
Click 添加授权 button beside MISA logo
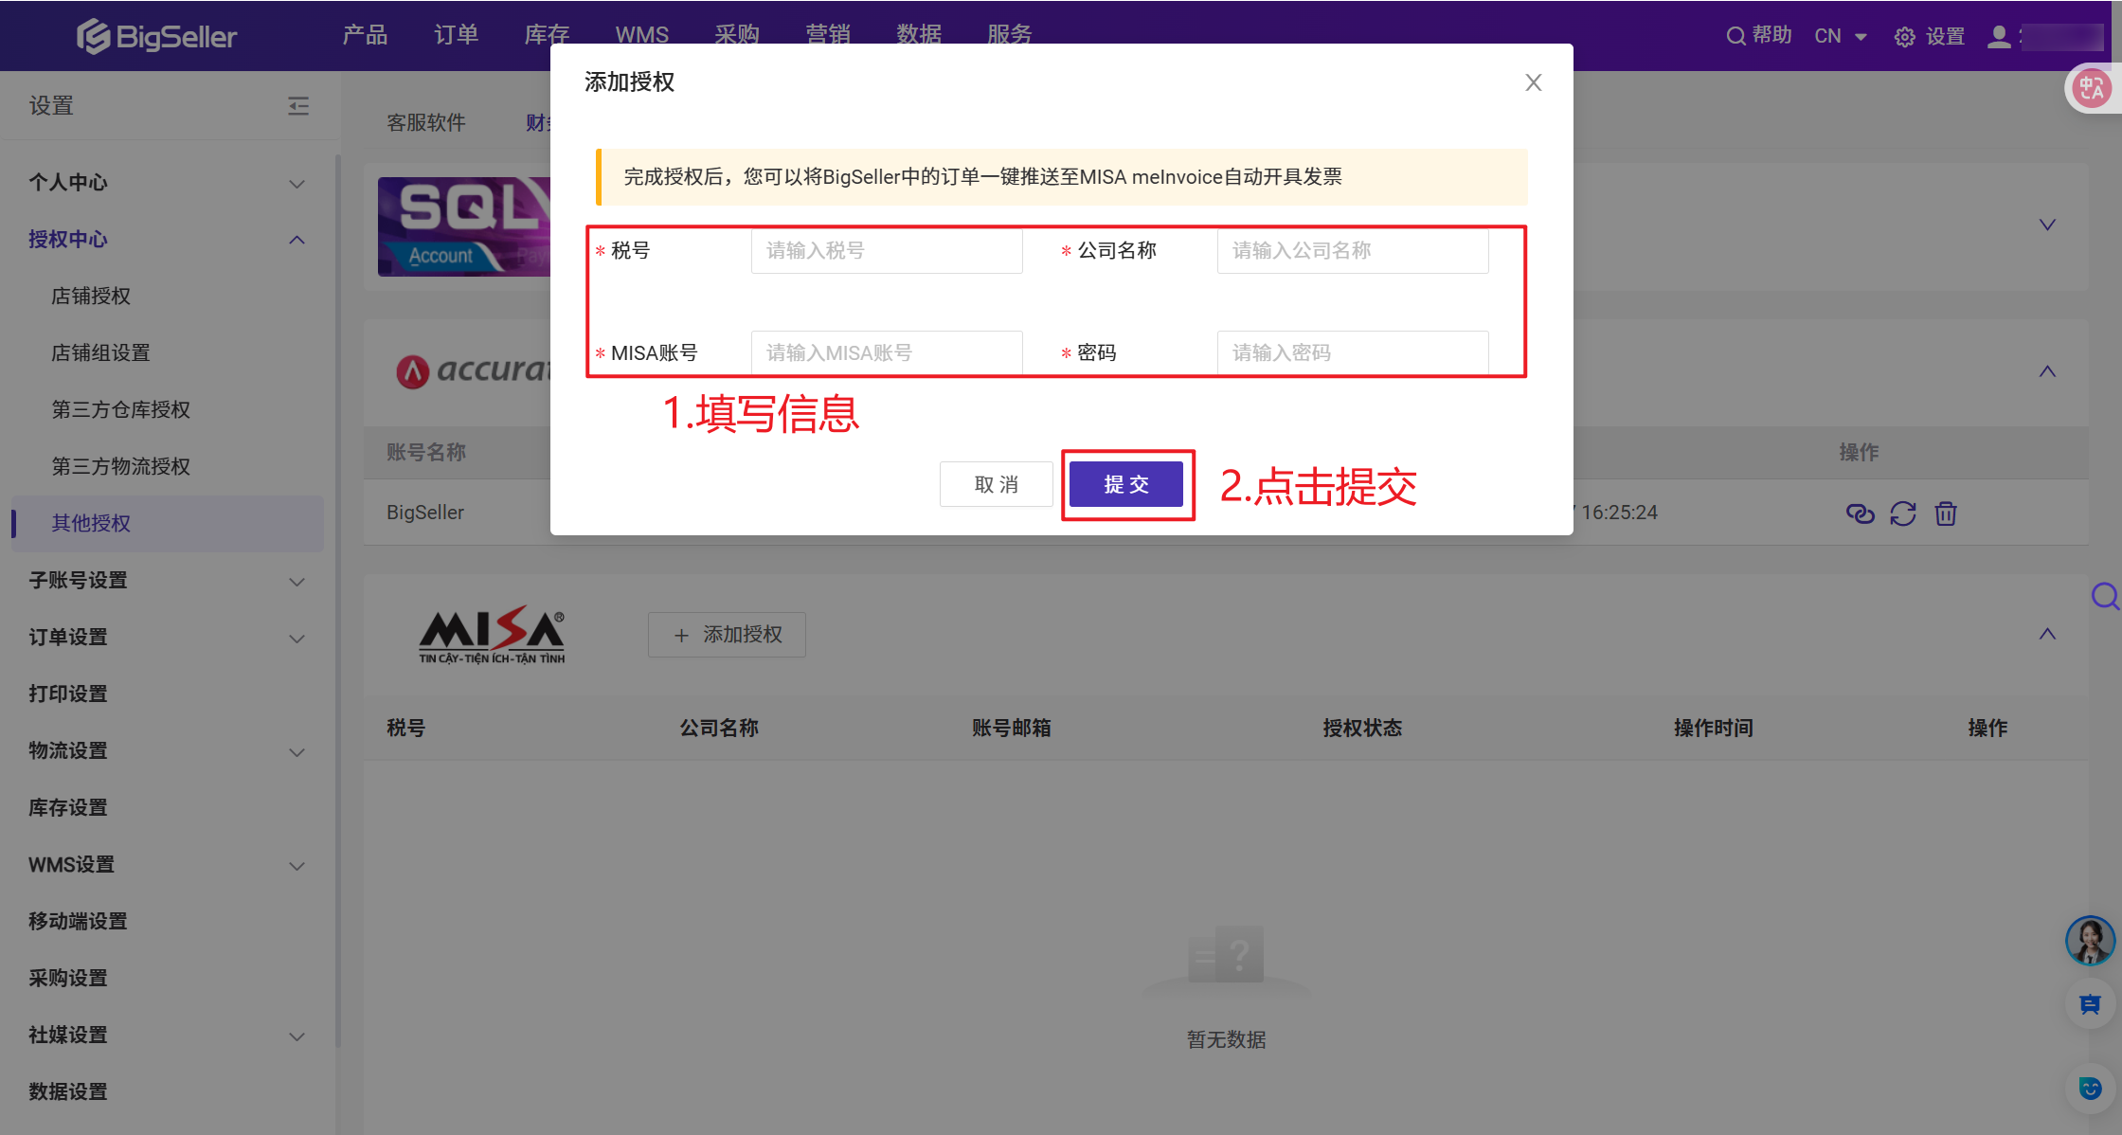tap(727, 635)
